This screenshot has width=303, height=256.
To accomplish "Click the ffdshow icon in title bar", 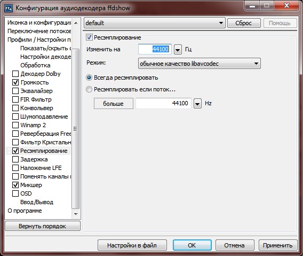I will [x=9, y=8].
